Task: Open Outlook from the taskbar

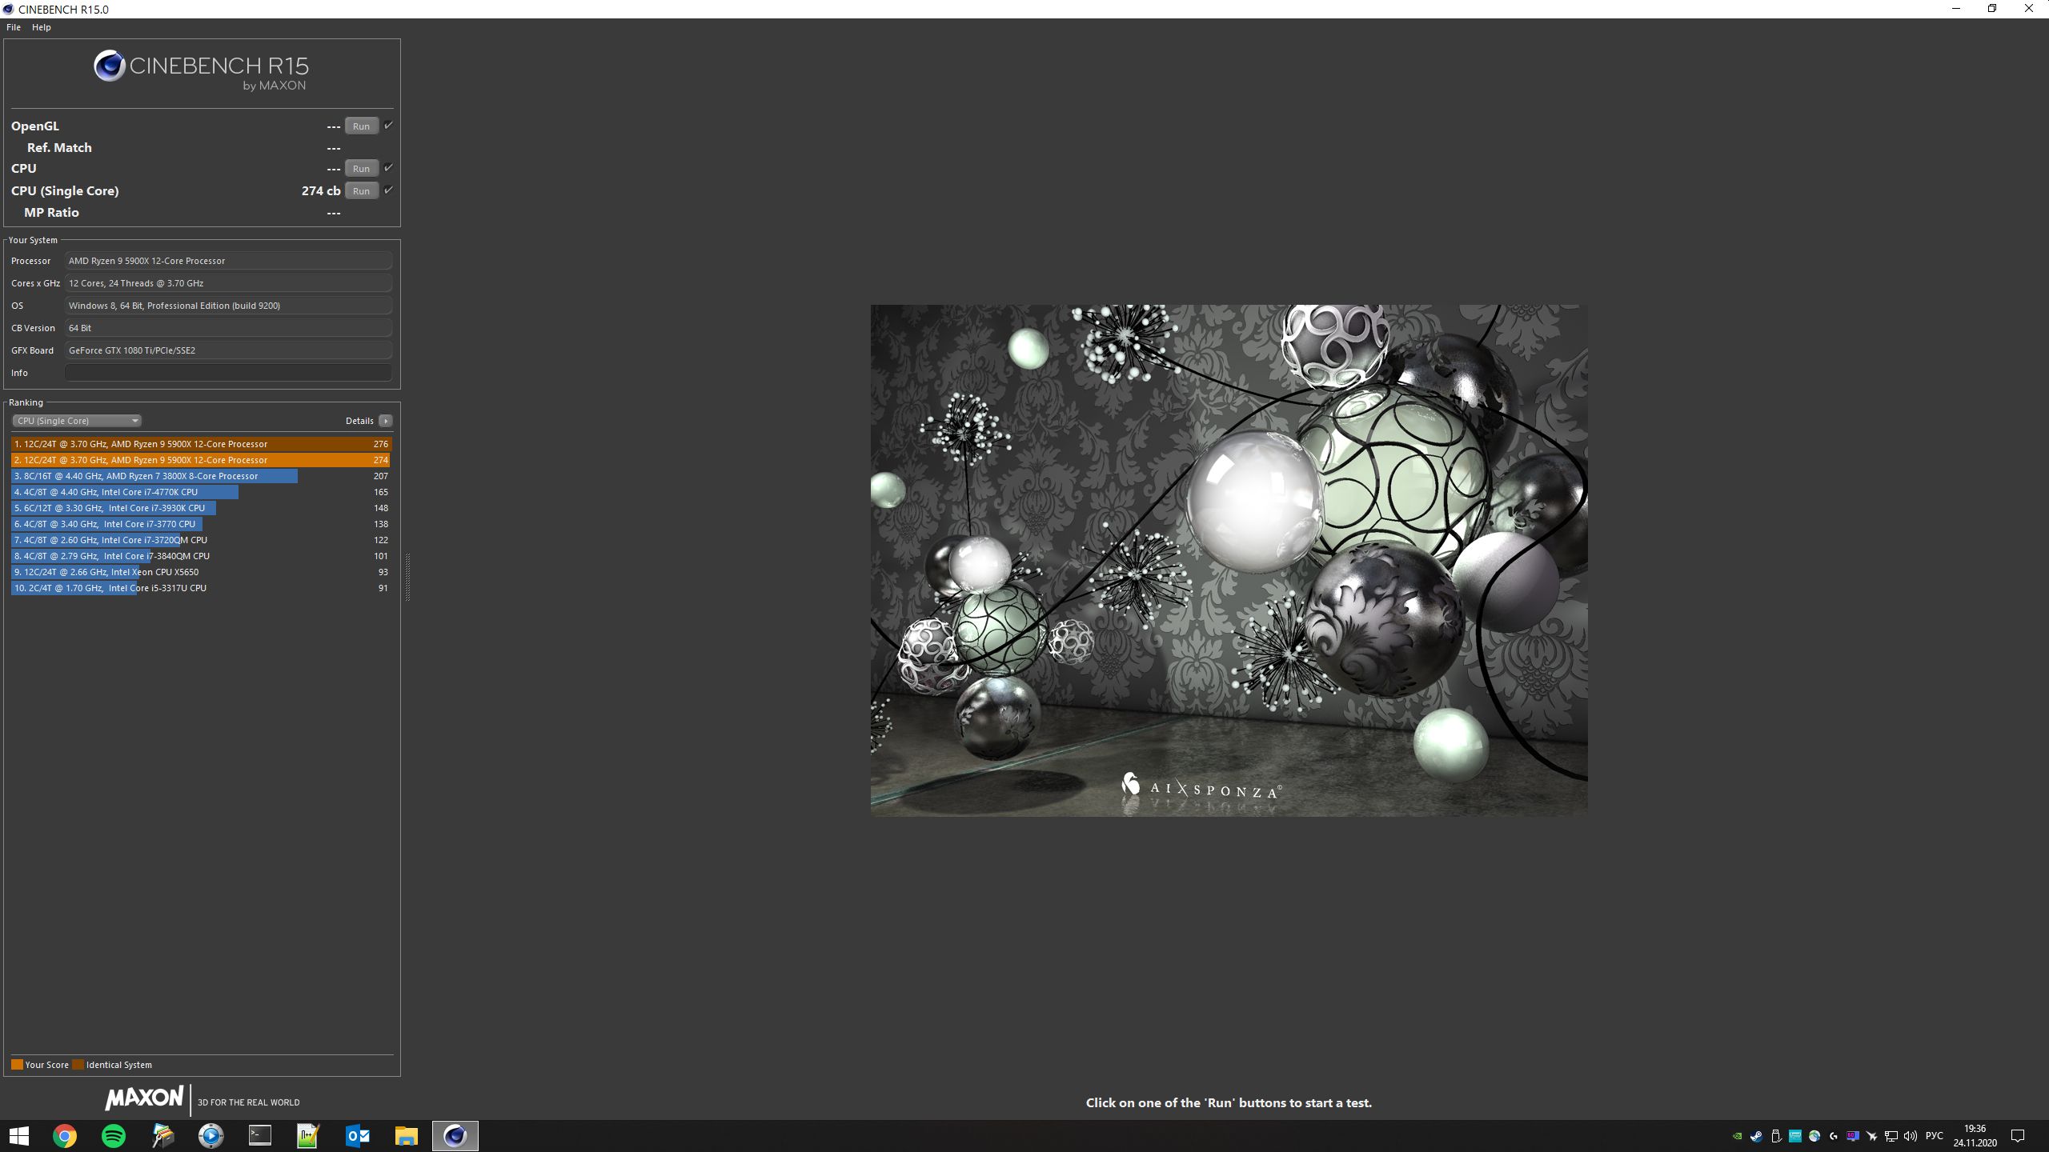Action: tap(357, 1135)
